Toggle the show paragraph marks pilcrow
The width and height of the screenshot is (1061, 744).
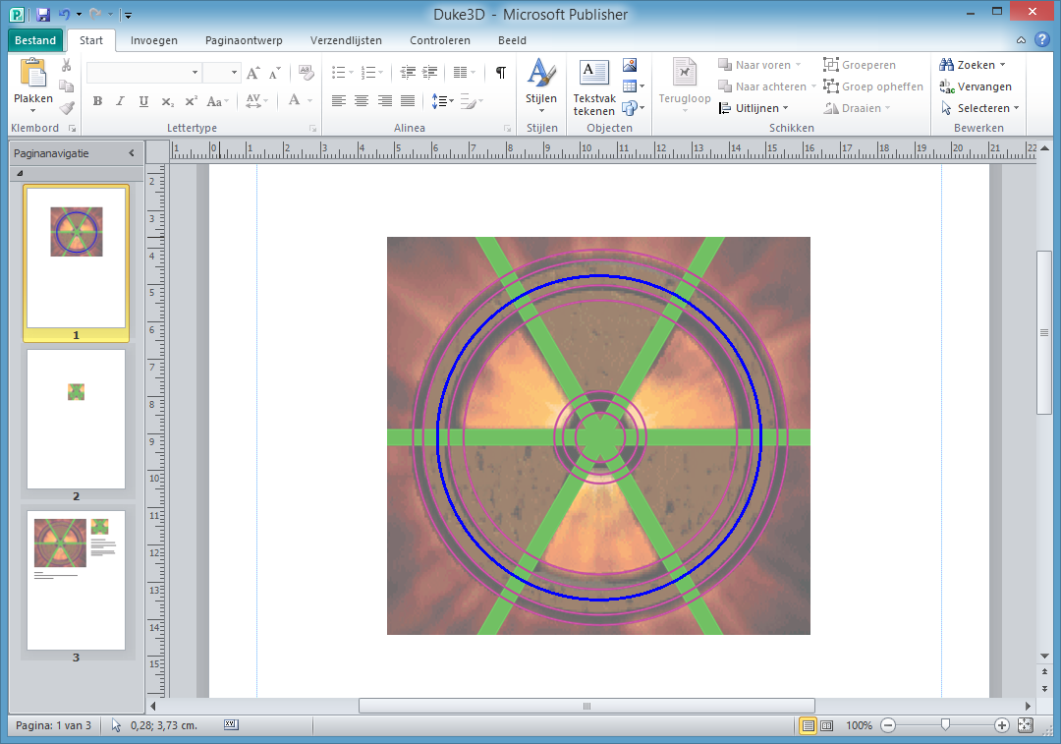coord(501,73)
